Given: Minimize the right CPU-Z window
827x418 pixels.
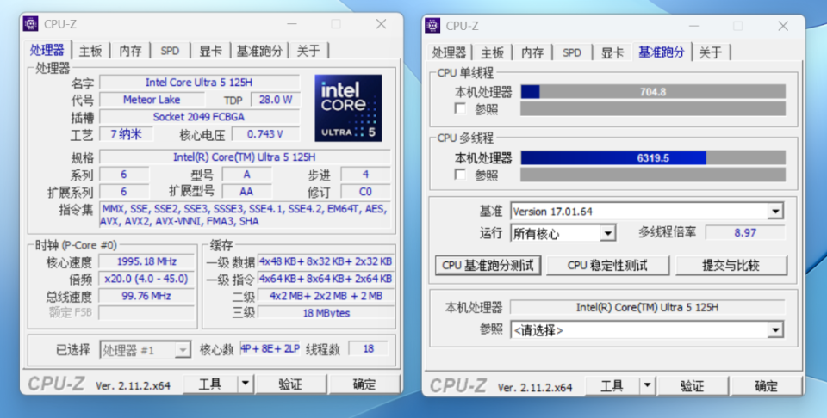Looking at the screenshot, I should [x=693, y=26].
